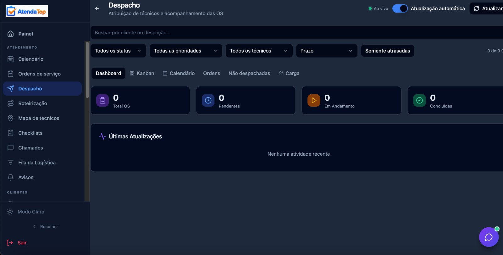Screen dimensions: 503x255
Task: Go back using the arrow icon
Action: coord(97,8)
